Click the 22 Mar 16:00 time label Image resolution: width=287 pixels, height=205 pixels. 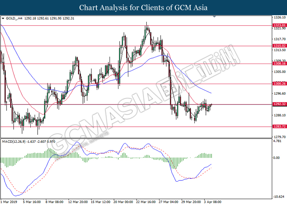tap(146, 202)
